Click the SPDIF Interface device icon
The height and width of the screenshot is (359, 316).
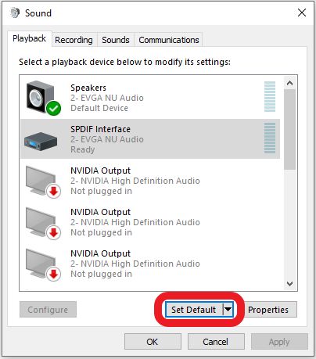pyautogui.click(x=41, y=141)
